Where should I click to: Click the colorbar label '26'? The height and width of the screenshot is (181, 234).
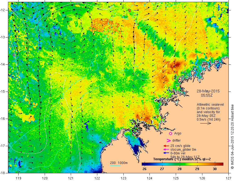tap(144, 169)
